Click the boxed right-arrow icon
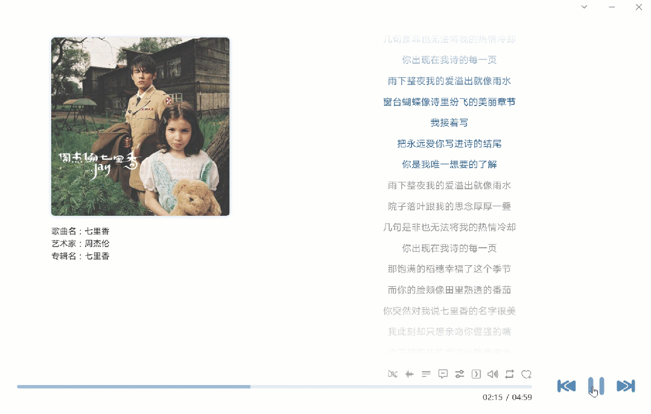The width and height of the screenshot is (651, 414). tap(476, 374)
